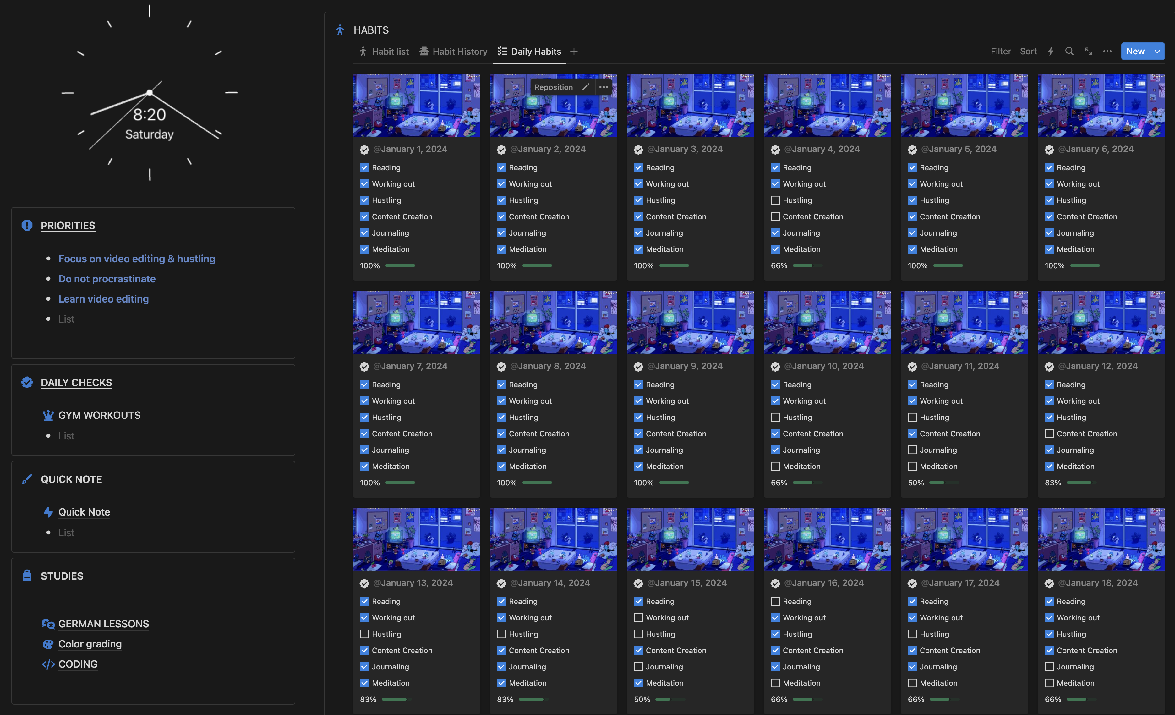
Task: Click the STUDIES backpack icon
Action: click(27, 576)
